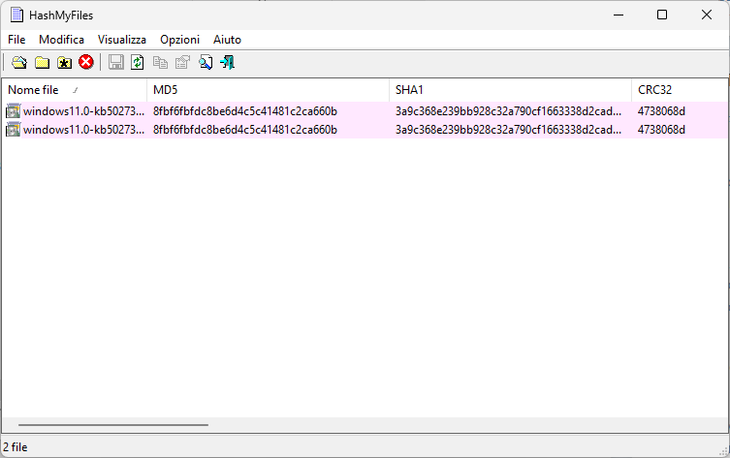Open the Modifica menu
This screenshot has height=458, width=730.
[x=61, y=40]
